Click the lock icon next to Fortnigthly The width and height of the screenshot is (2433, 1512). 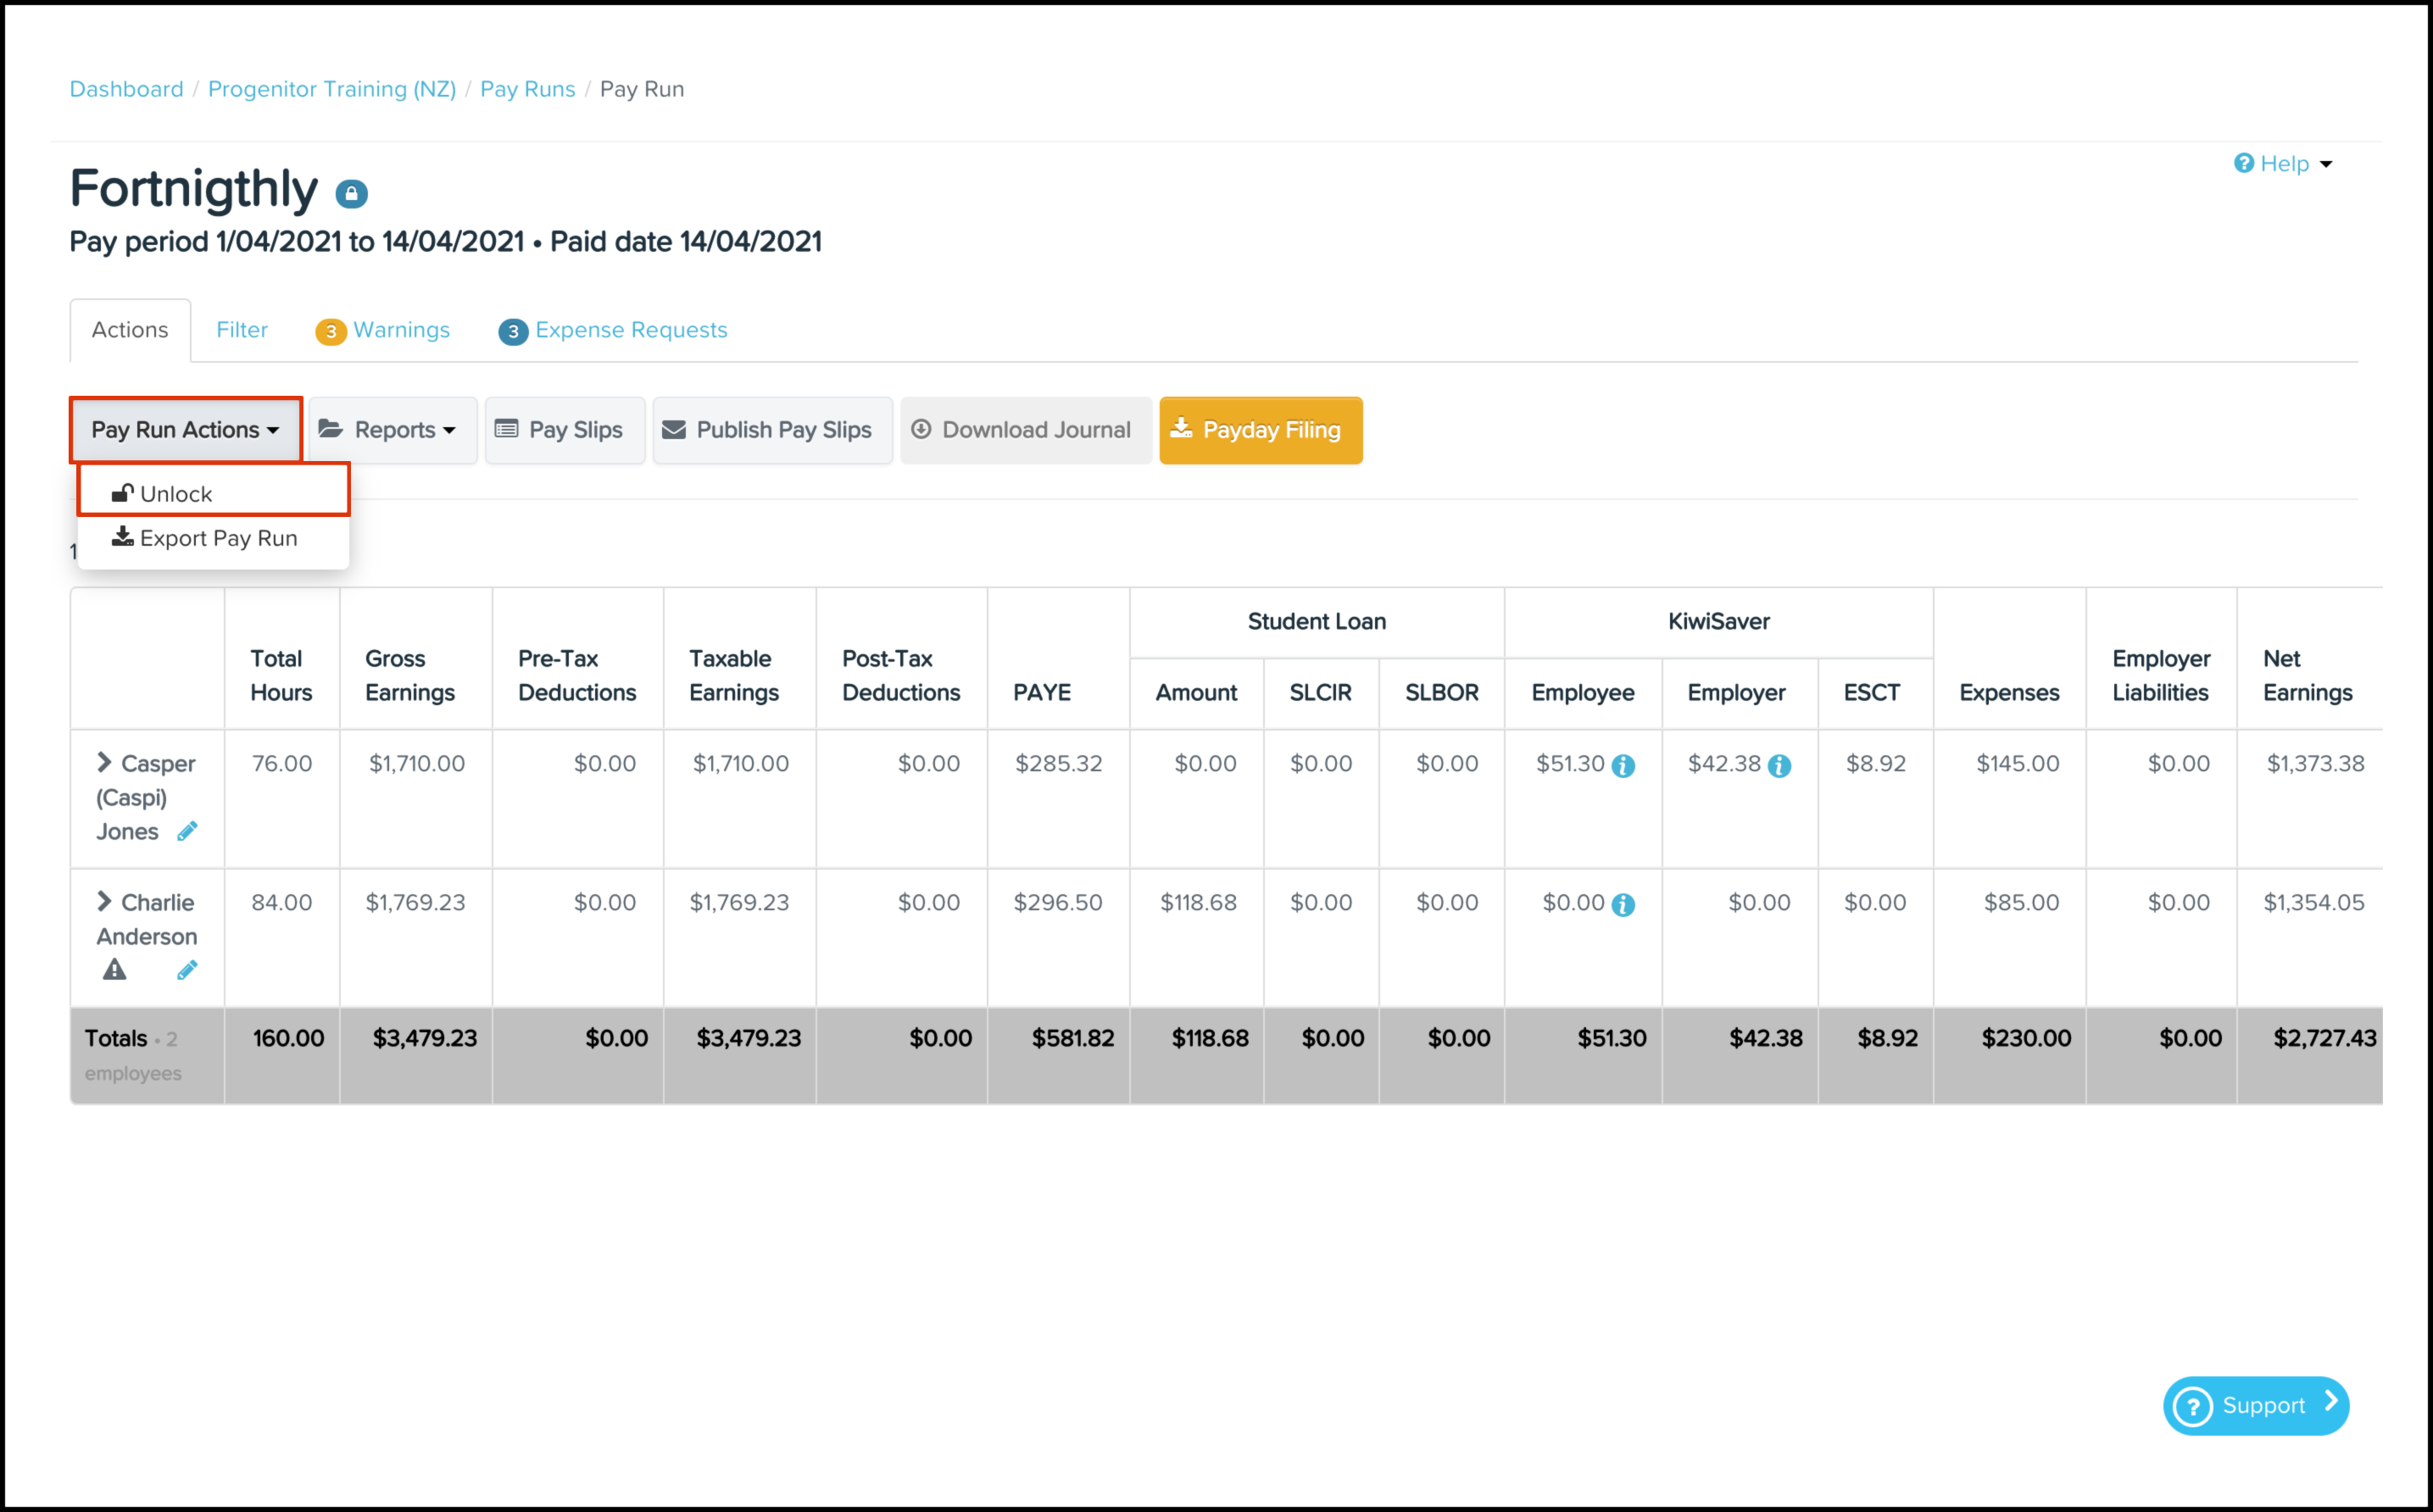point(351,193)
